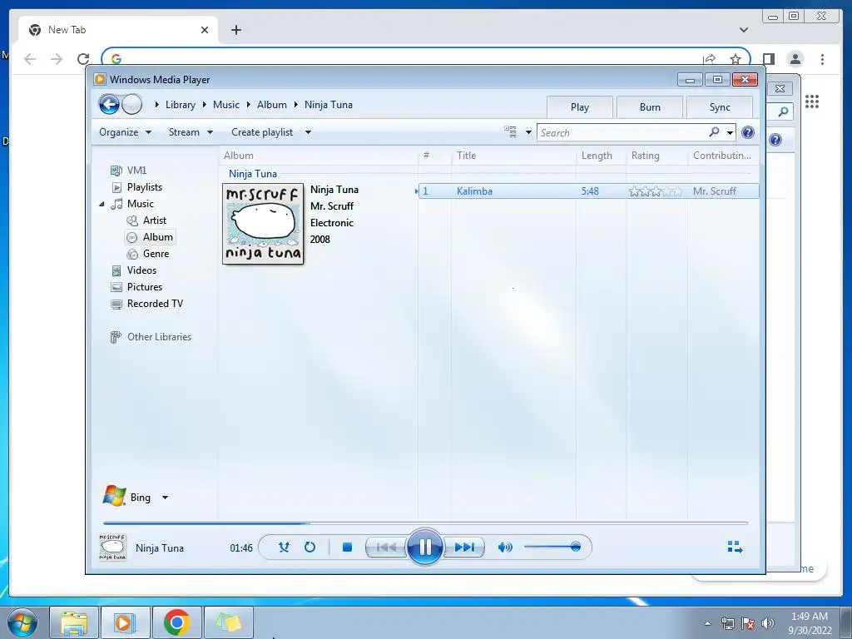
Task: Click the Search box in Media Player
Action: pyautogui.click(x=622, y=132)
